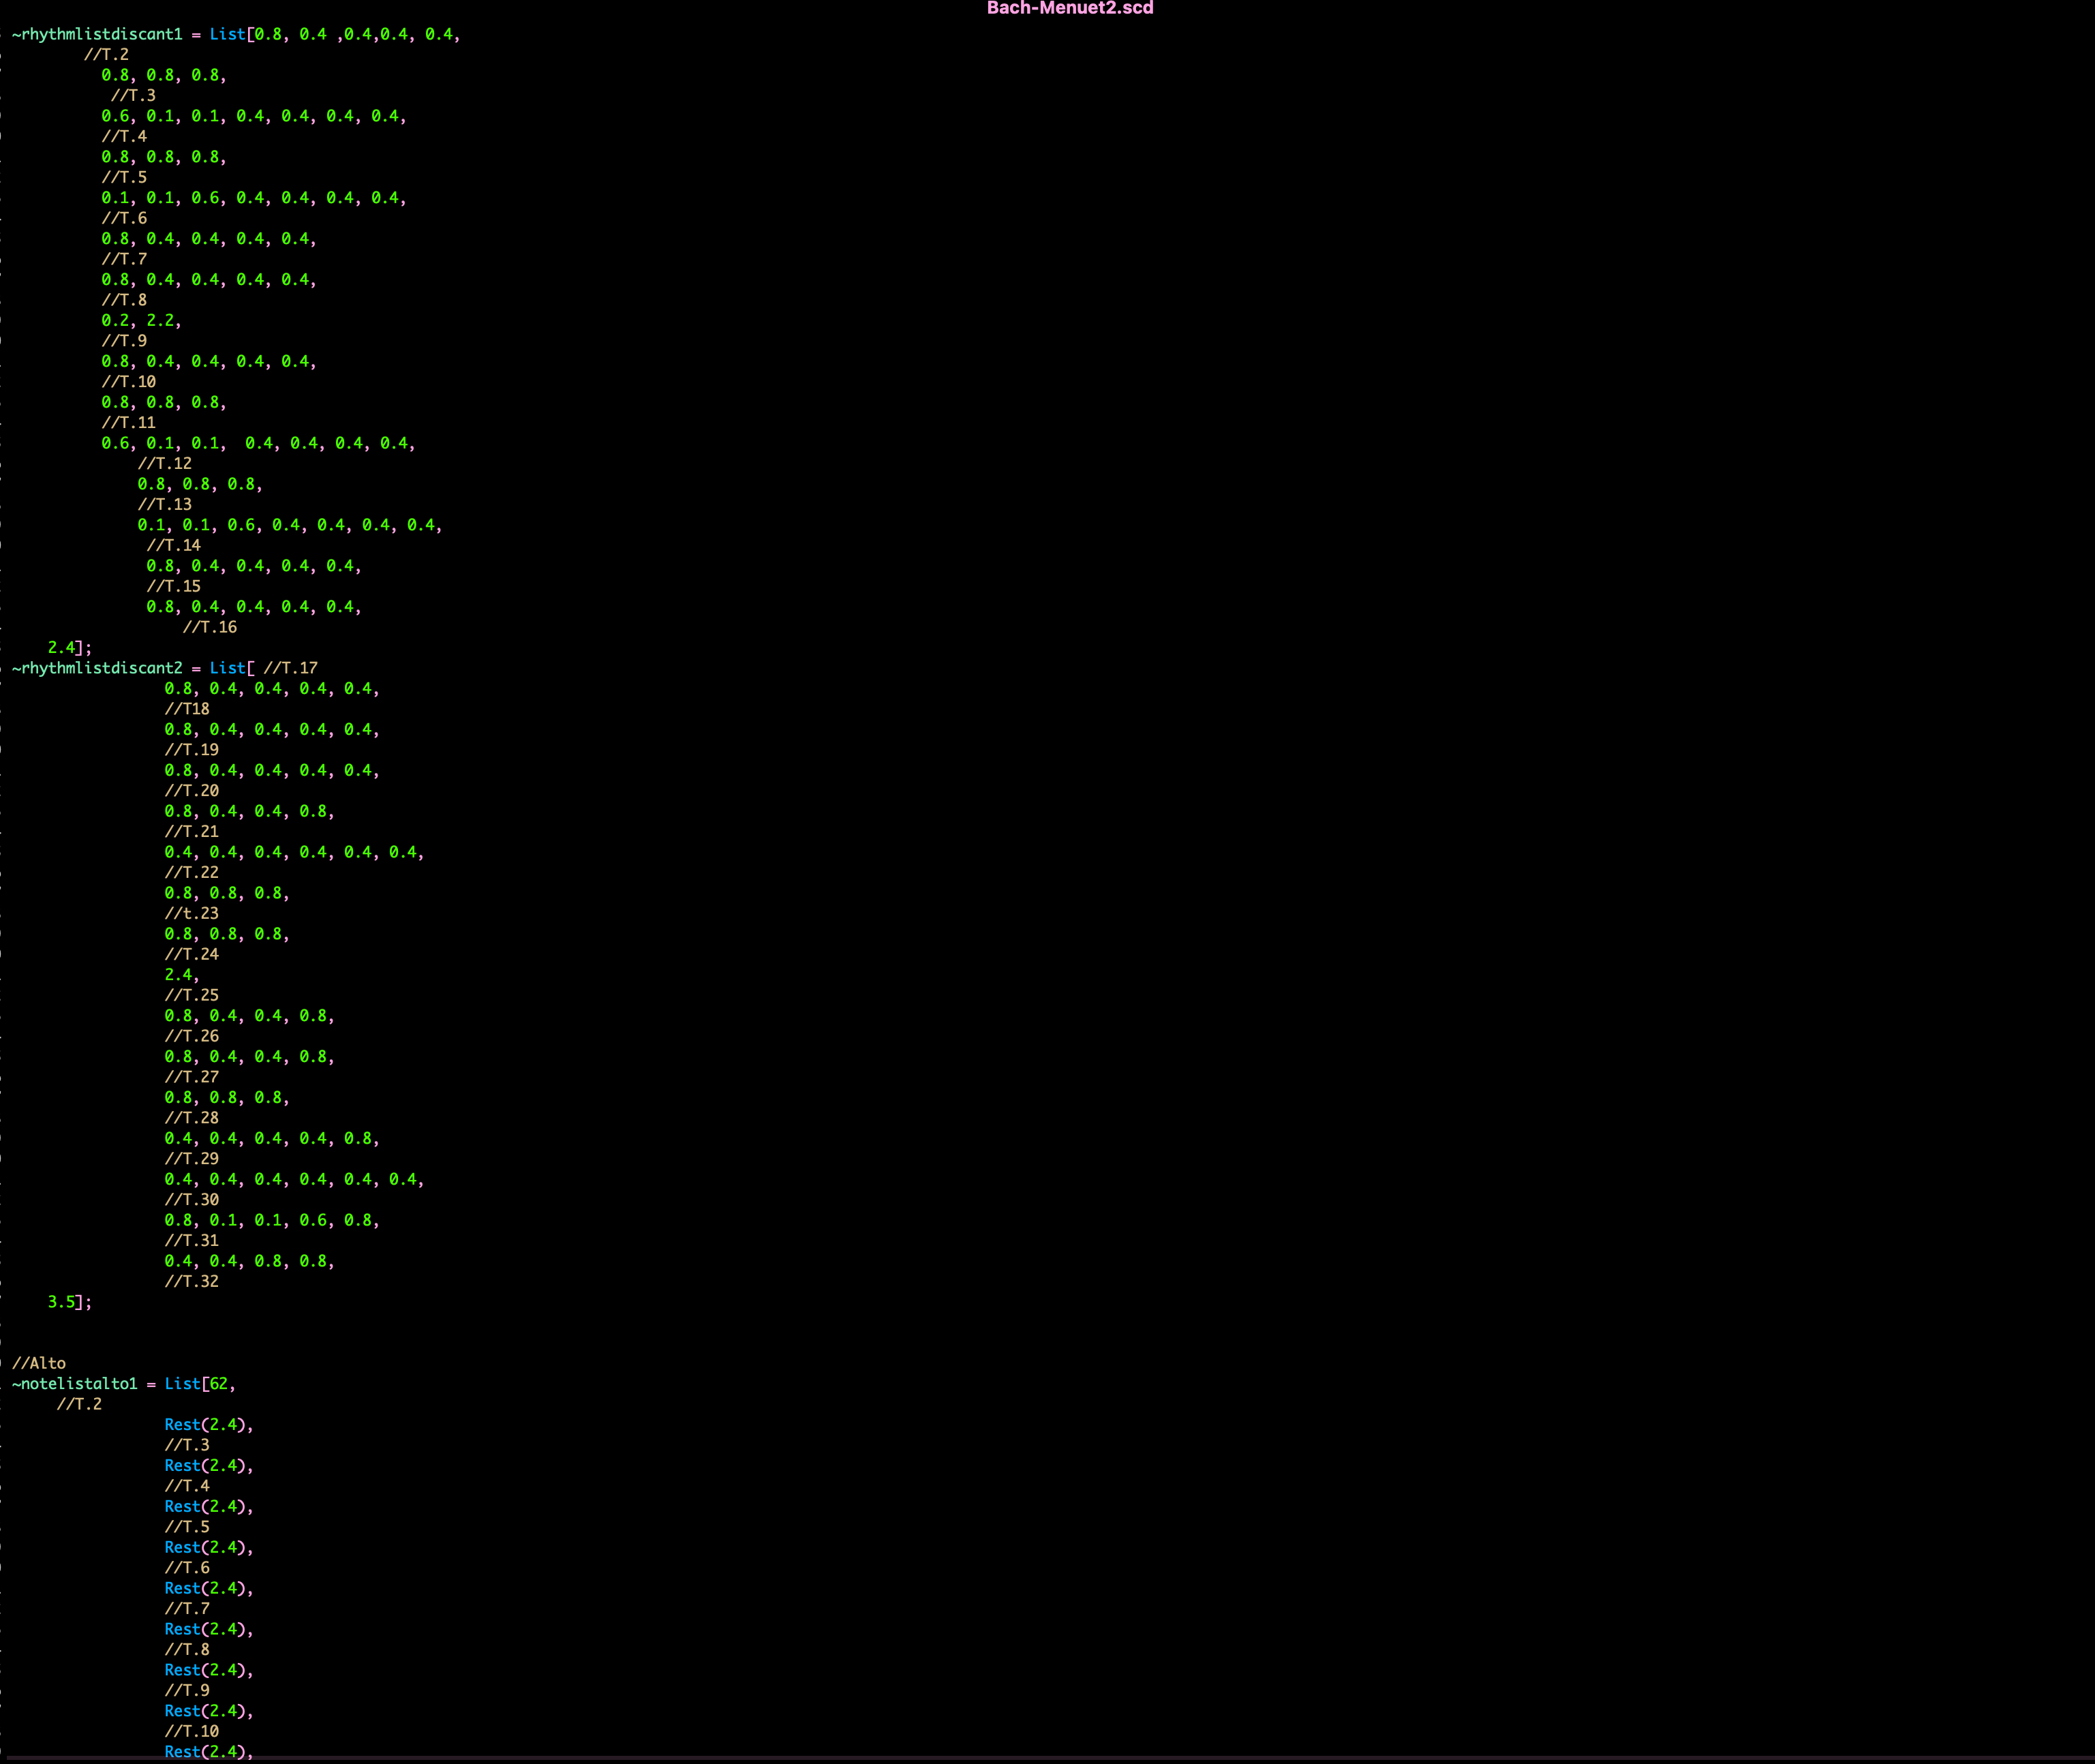Click the //T.11 comment line
This screenshot has height=1764, width=2095.
pyautogui.click(x=128, y=423)
